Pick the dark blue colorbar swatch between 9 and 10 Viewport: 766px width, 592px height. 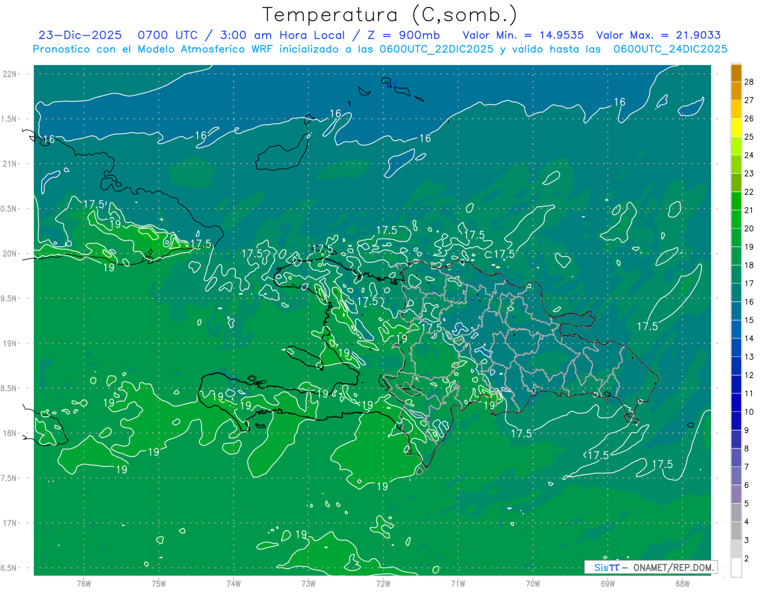(x=736, y=421)
